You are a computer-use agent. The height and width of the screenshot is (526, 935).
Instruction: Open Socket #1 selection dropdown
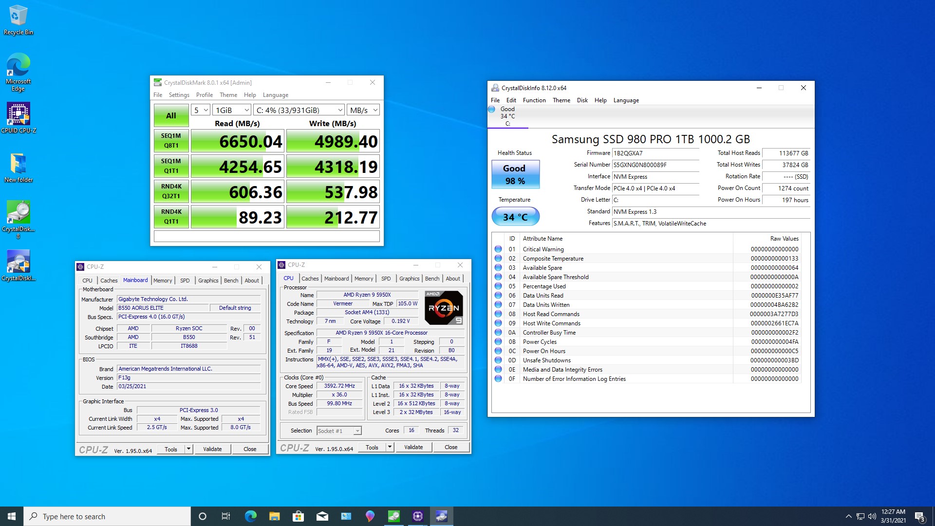pyautogui.click(x=339, y=431)
